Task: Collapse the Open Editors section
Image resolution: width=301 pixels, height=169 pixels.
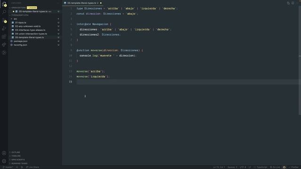Action: 18,8
